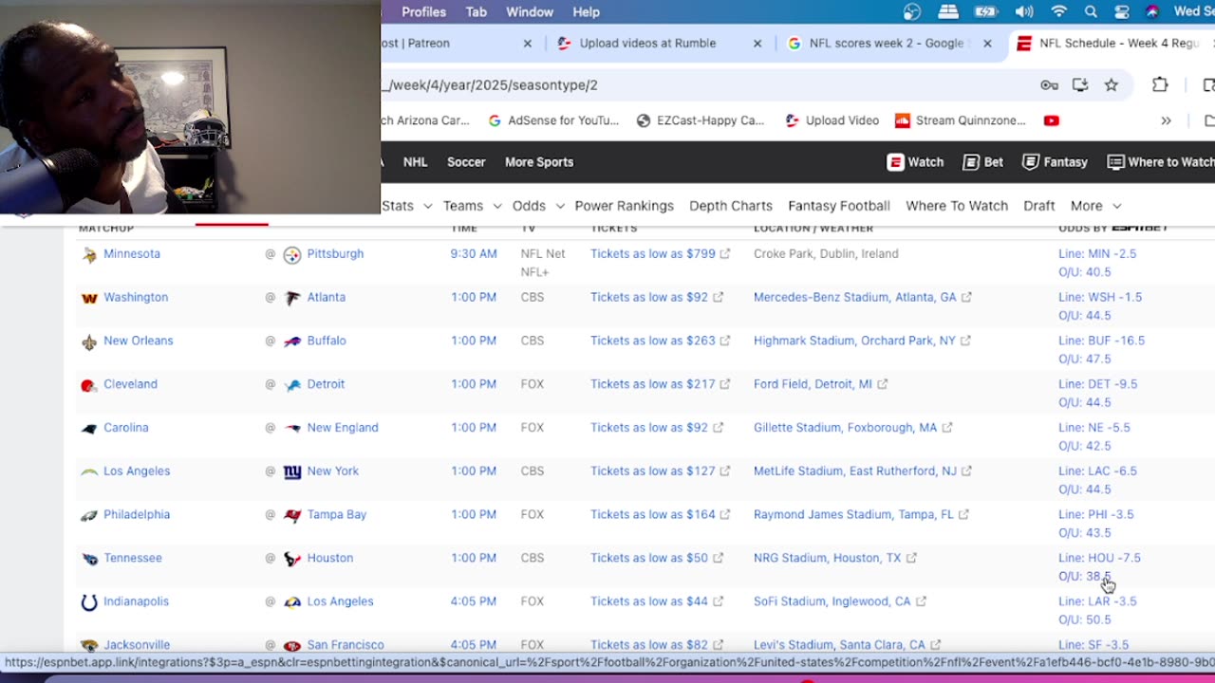This screenshot has height=683, width=1215.
Task: Open the AdSense for YouTube bookmark
Action: (553, 120)
